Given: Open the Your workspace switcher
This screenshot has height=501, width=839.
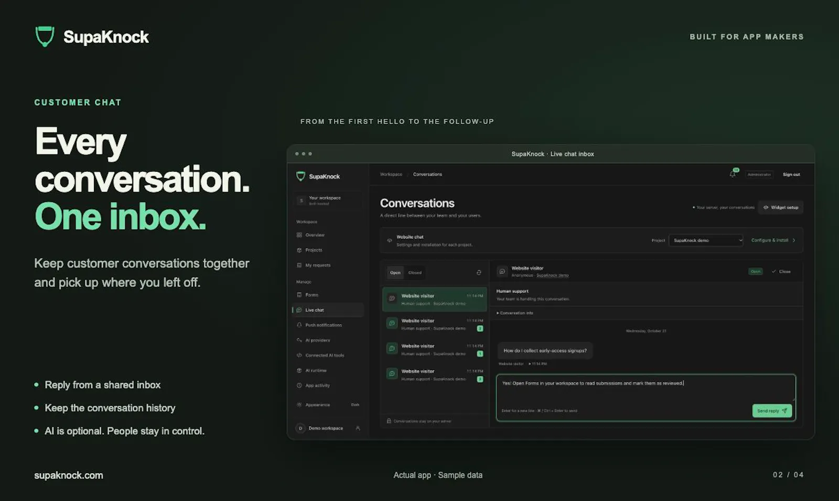Looking at the screenshot, I should pyautogui.click(x=328, y=201).
